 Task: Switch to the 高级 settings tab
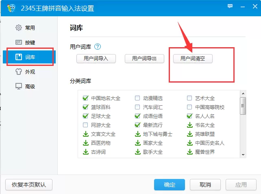[29, 86]
